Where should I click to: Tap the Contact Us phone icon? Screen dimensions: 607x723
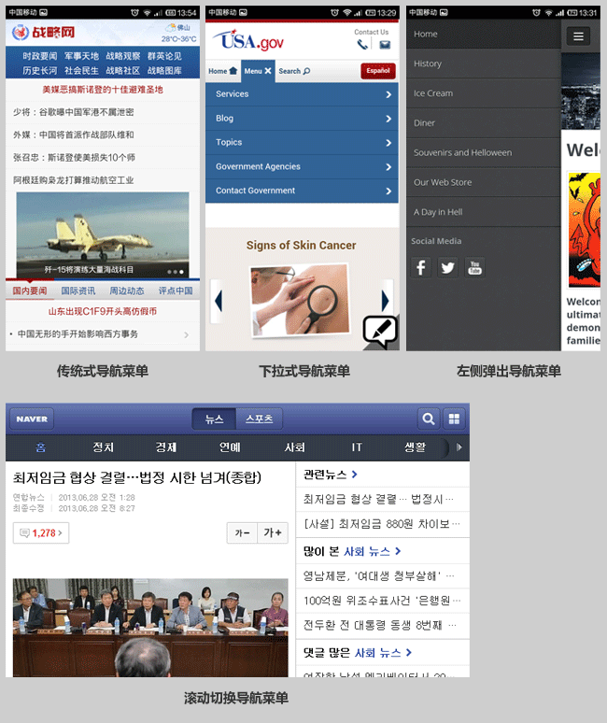pyautogui.click(x=362, y=45)
